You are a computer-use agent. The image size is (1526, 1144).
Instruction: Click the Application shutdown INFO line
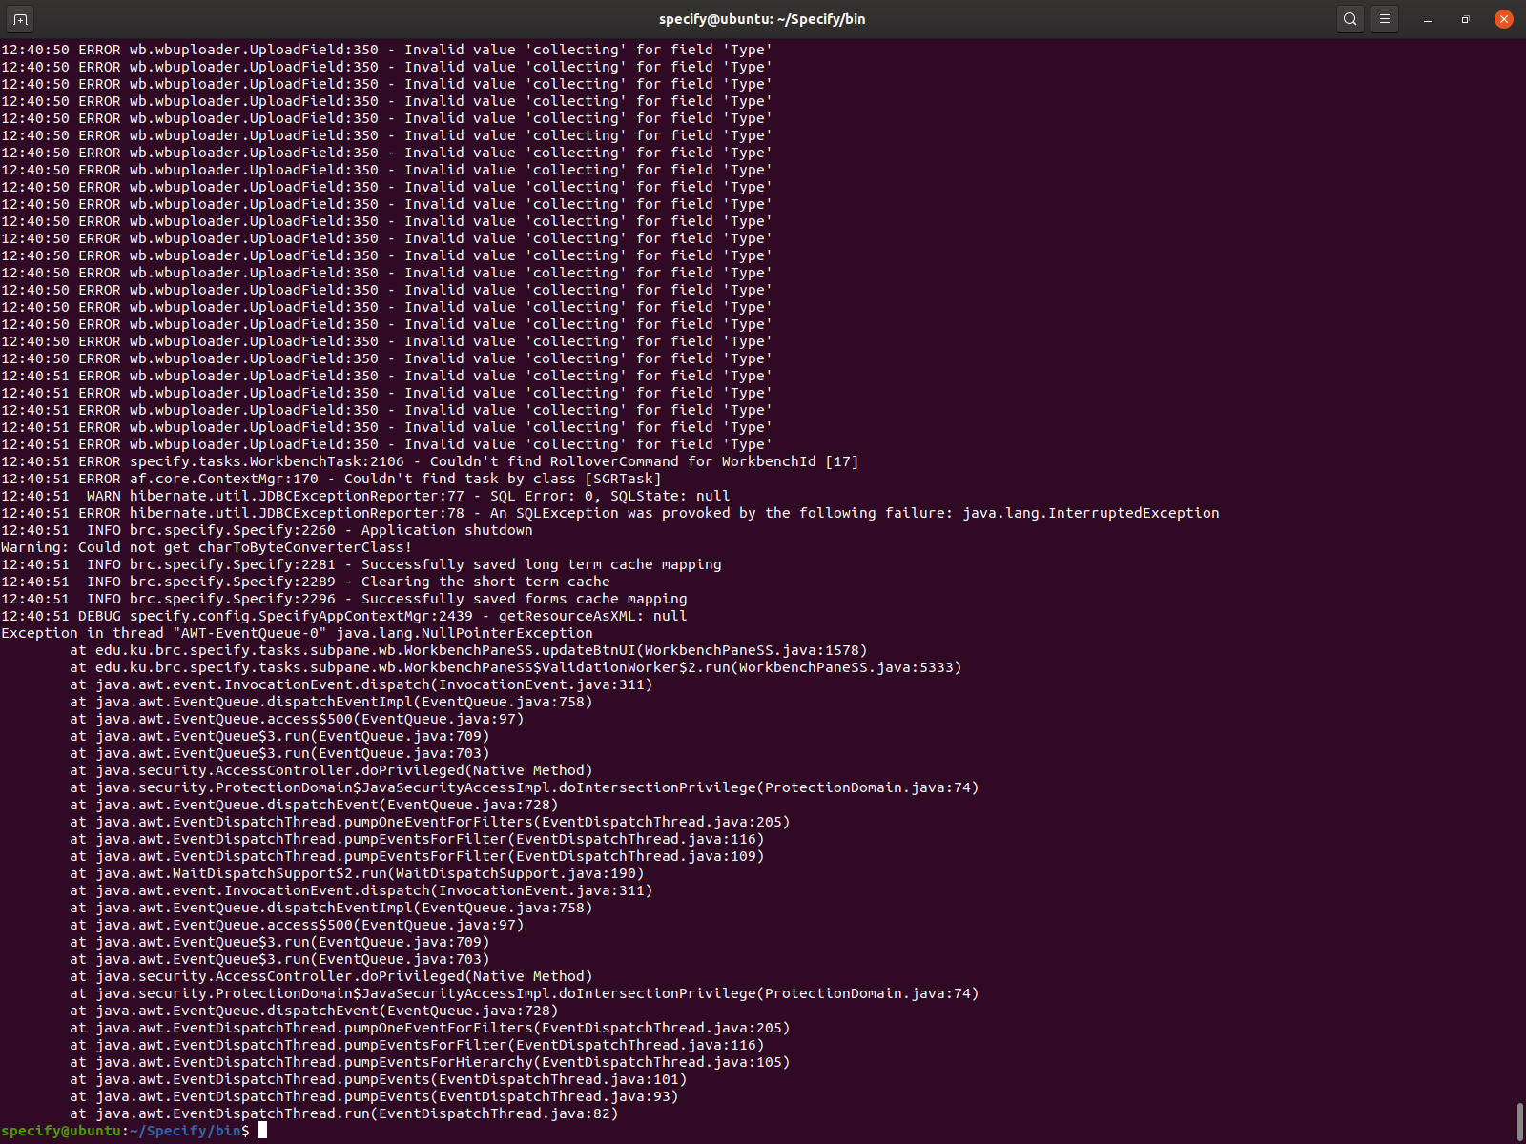click(267, 529)
